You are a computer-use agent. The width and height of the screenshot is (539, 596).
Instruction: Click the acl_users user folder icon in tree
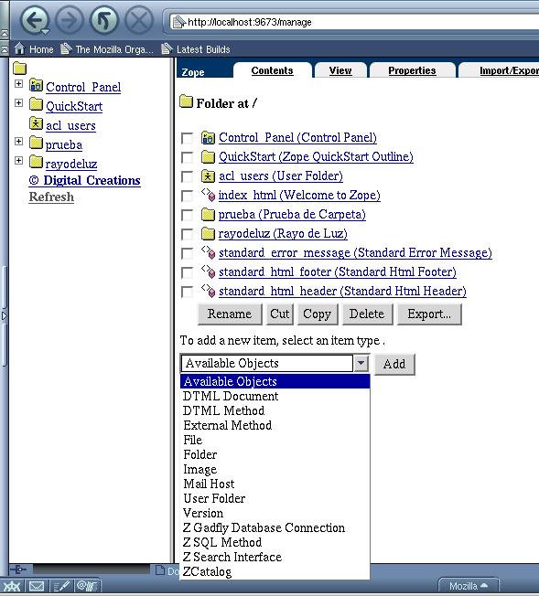point(37,123)
